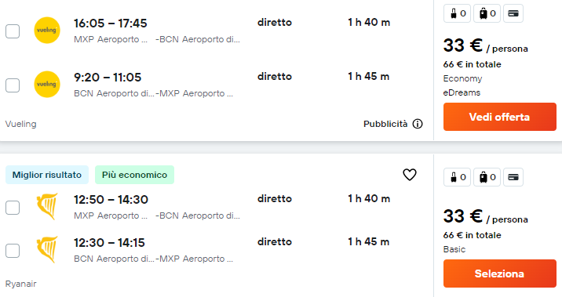Click the Vueling logo for the 16:05 flight

tap(47, 31)
